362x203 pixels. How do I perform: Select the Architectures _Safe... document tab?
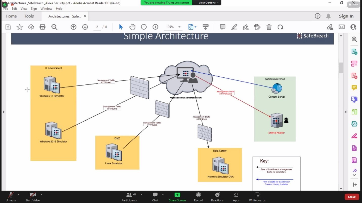pos(65,16)
